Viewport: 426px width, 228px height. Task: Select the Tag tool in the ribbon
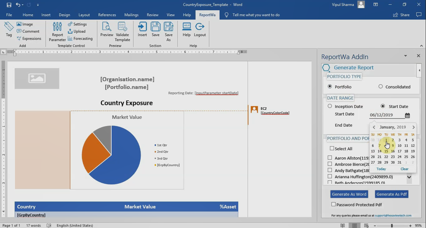pos(8,30)
